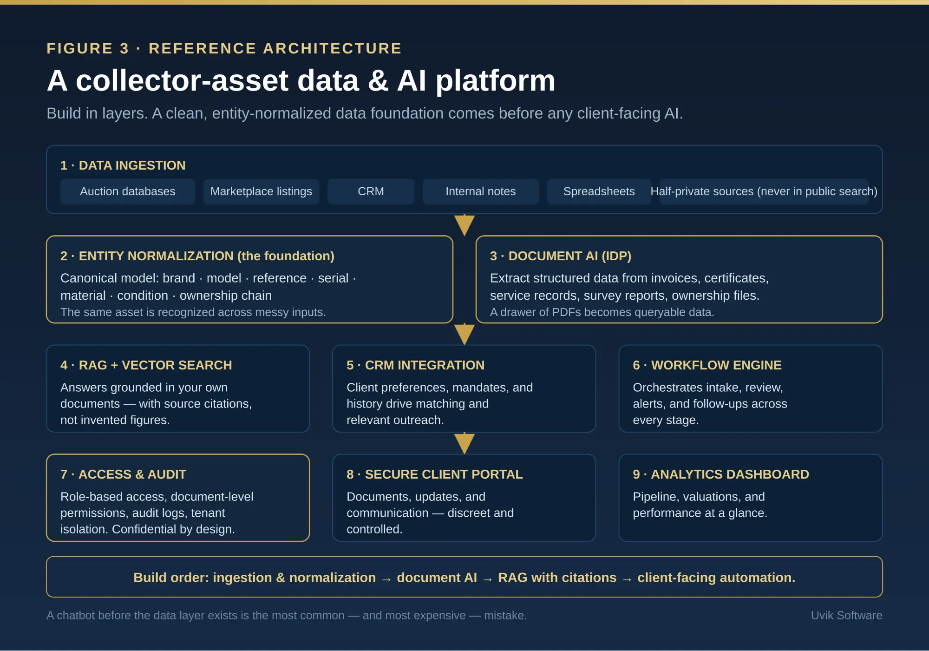
Task: Click the '4 · RAG + VECTOR SEARCH' heading
Action: (x=146, y=365)
